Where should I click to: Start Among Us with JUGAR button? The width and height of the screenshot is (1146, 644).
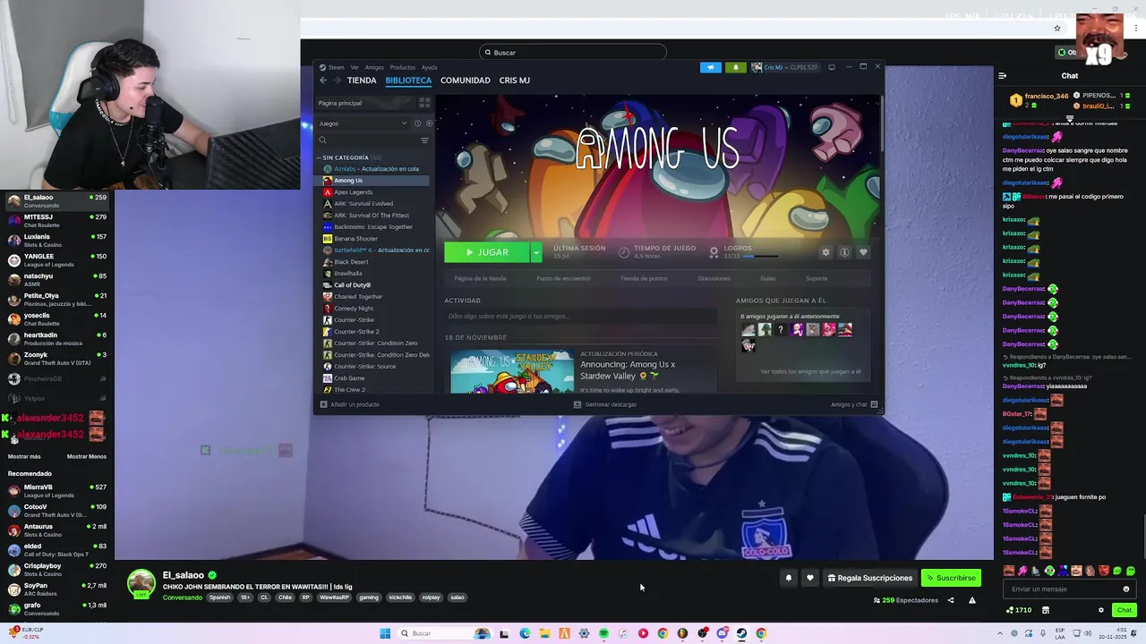click(487, 252)
